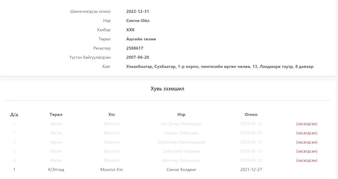This screenshot has width=338, height=179.
Task: Click the Цагаан Элбэгзаяа name entry
Action: pyautogui.click(x=181, y=133)
